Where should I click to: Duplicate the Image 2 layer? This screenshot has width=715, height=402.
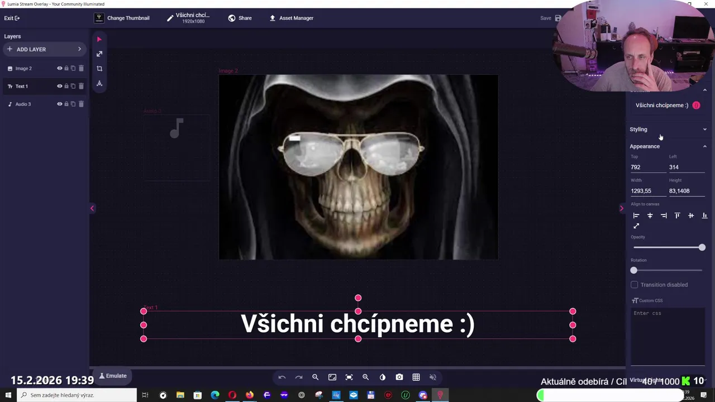(73, 69)
